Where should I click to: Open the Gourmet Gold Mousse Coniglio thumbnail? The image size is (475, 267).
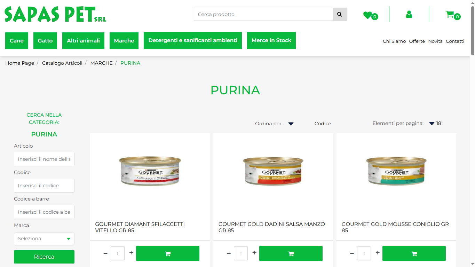pos(396,171)
